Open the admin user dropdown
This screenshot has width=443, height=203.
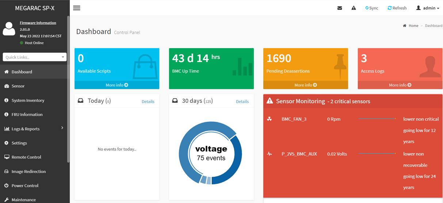427,8
